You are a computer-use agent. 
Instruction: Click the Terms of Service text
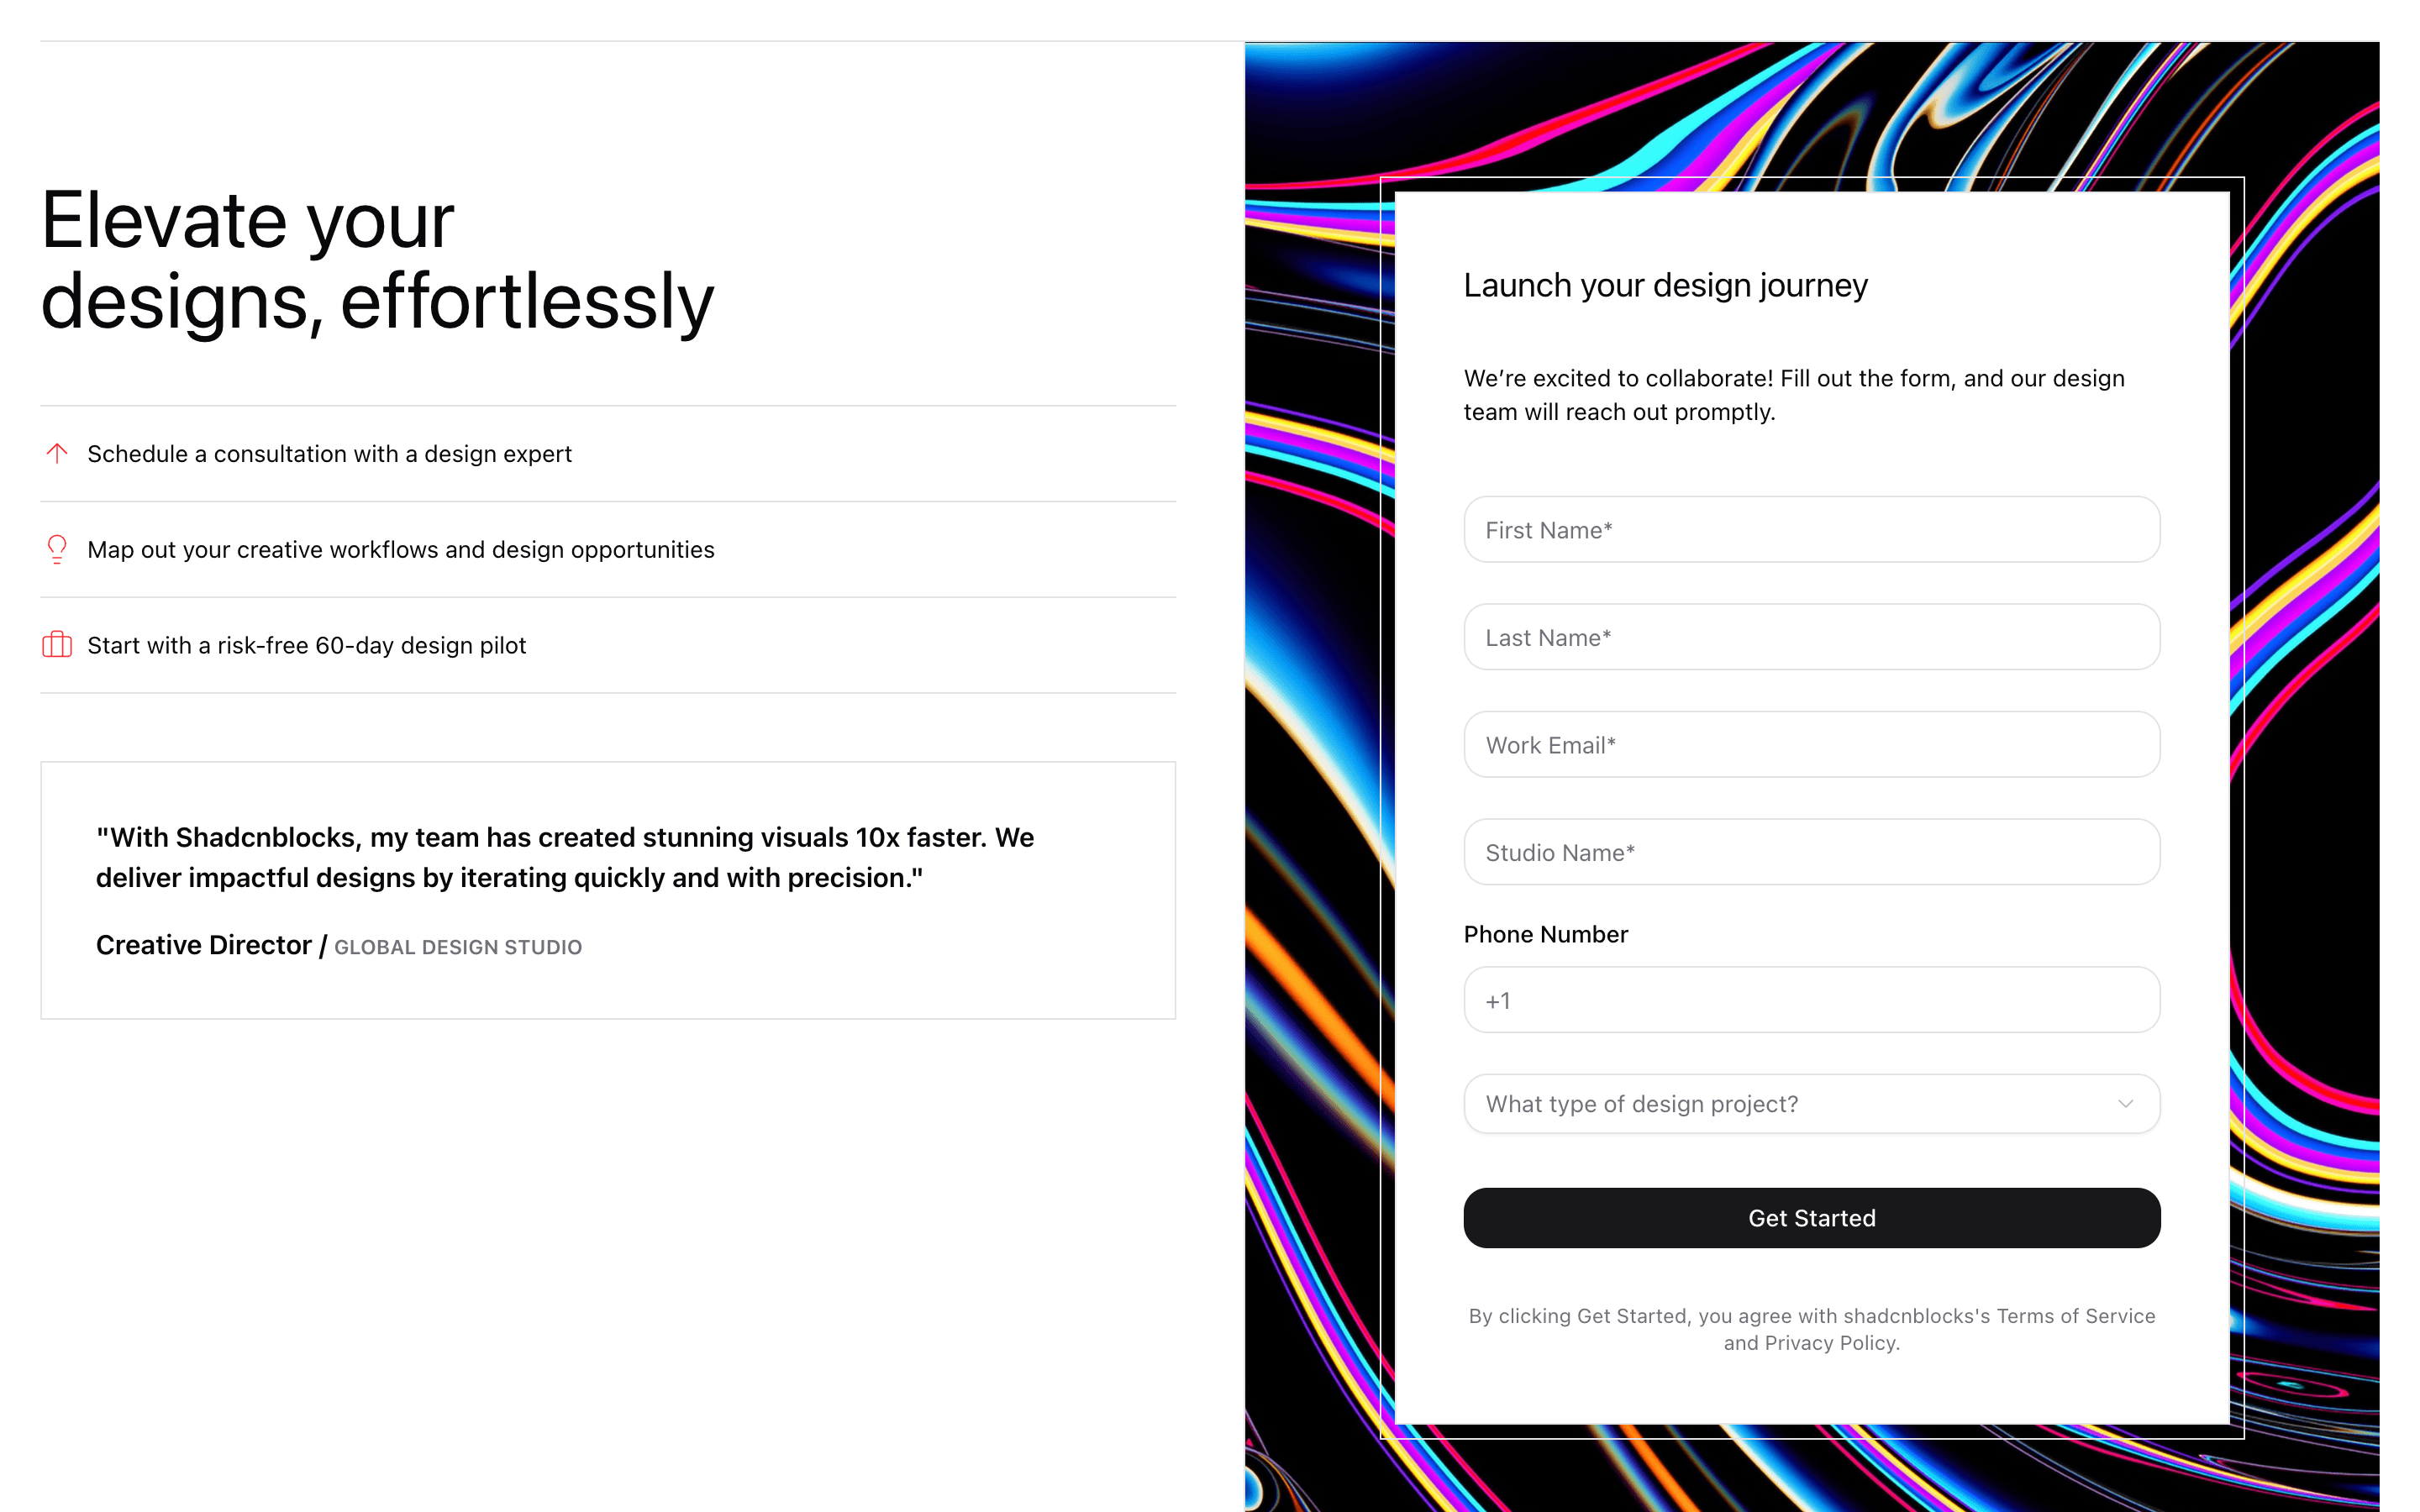(2075, 1316)
